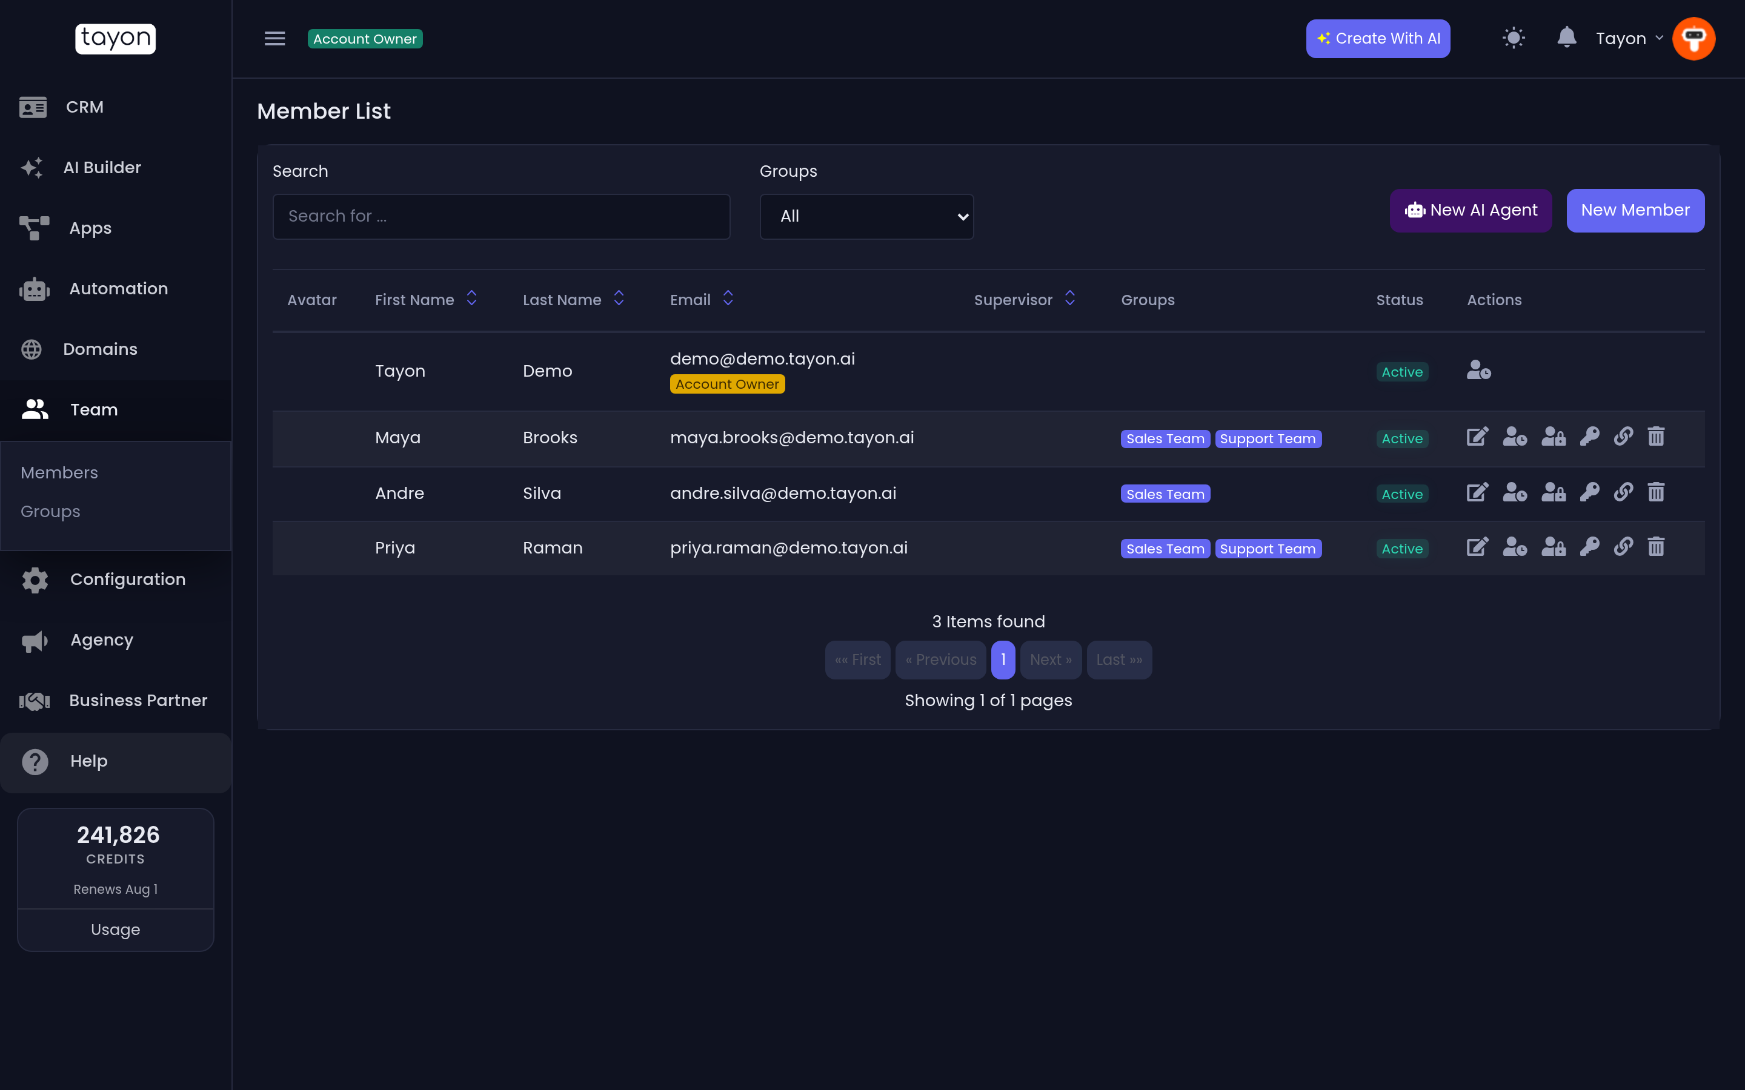
Task: Click the link icon for Andre Silva
Action: click(1623, 492)
